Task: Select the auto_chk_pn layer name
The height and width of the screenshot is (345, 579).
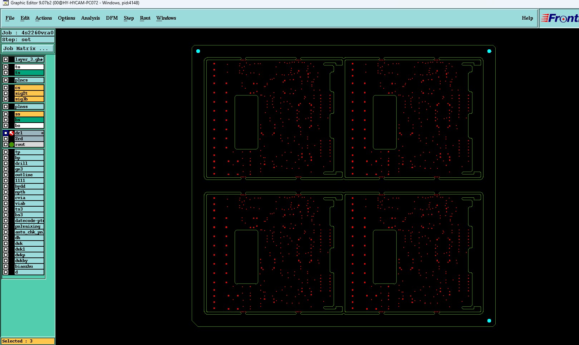Action: point(29,232)
